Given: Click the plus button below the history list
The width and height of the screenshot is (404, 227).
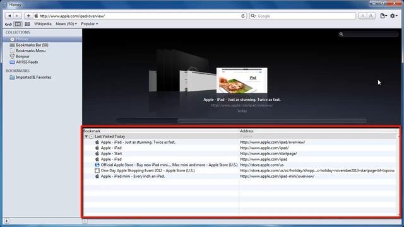Looking at the screenshot, I should 85,221.
